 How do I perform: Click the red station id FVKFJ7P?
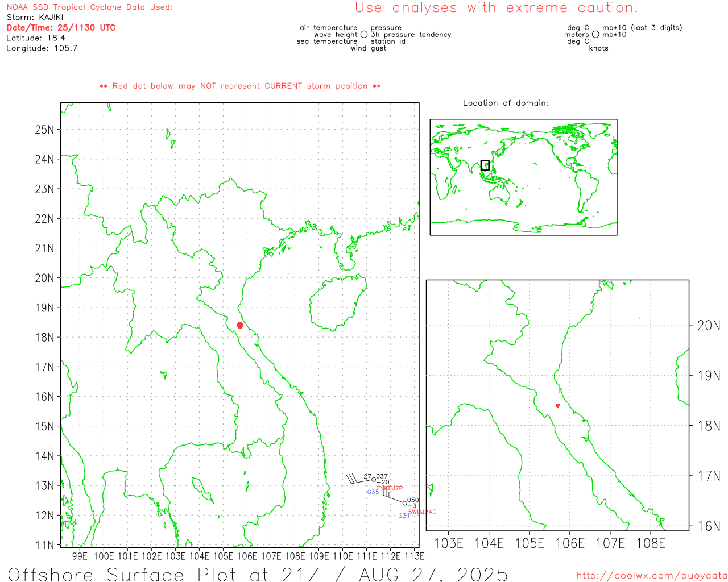point(390,488)
